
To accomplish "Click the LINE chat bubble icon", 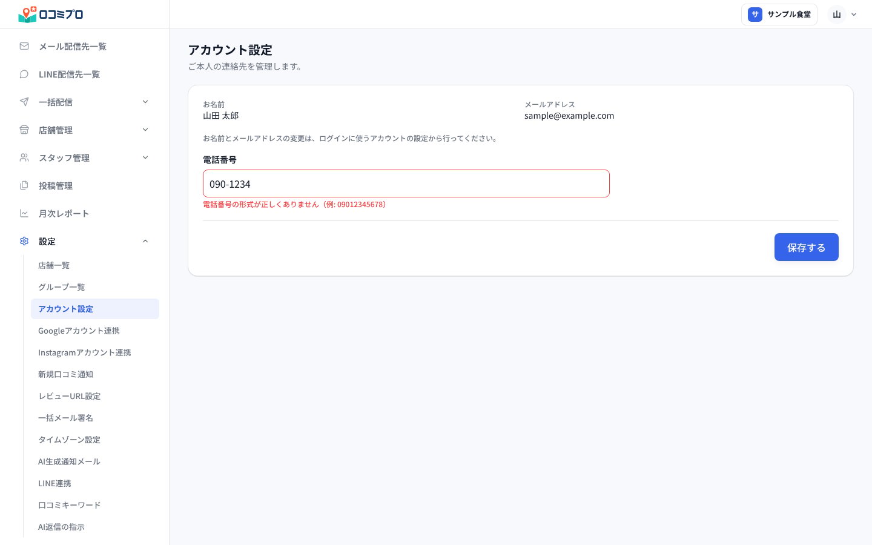I will coord(24,74).
